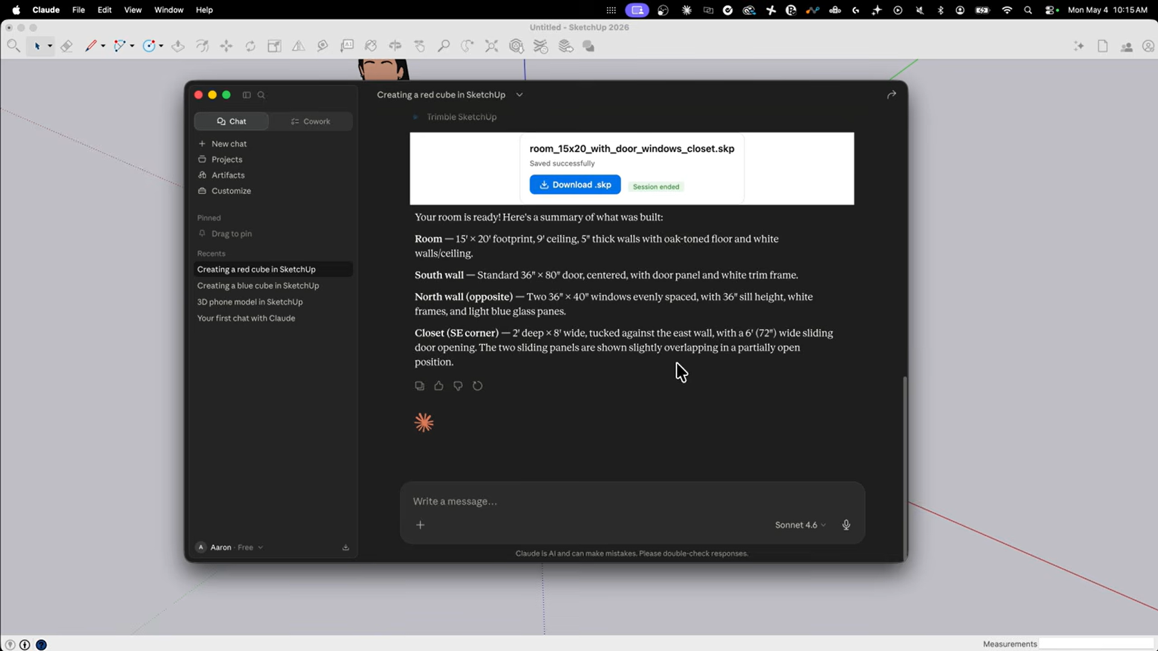Select the Eraser tool
Viewport: 1158px width, 651px height.
click(66, 46)
